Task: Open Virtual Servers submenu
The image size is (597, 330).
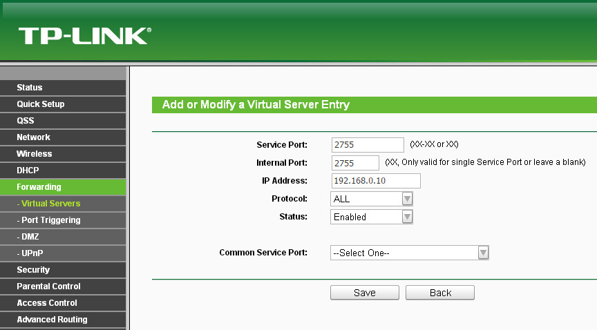Action: point(63,204)
